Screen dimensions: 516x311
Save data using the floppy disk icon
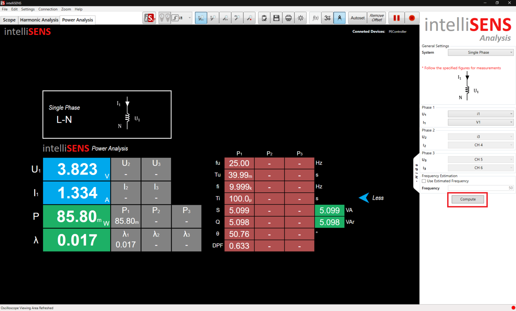[276, 18]
